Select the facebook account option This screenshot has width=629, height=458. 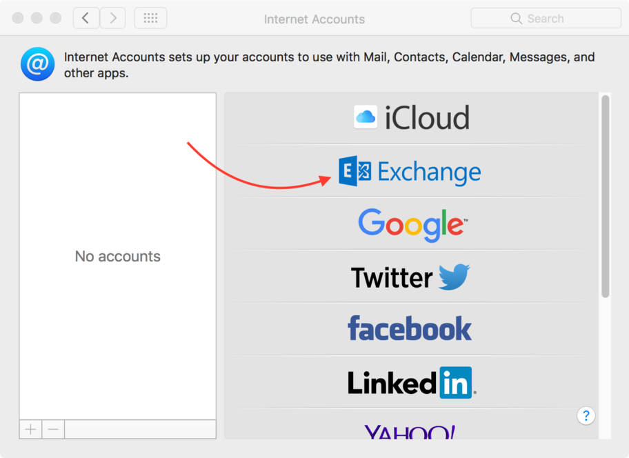click(x=410, y=329)
